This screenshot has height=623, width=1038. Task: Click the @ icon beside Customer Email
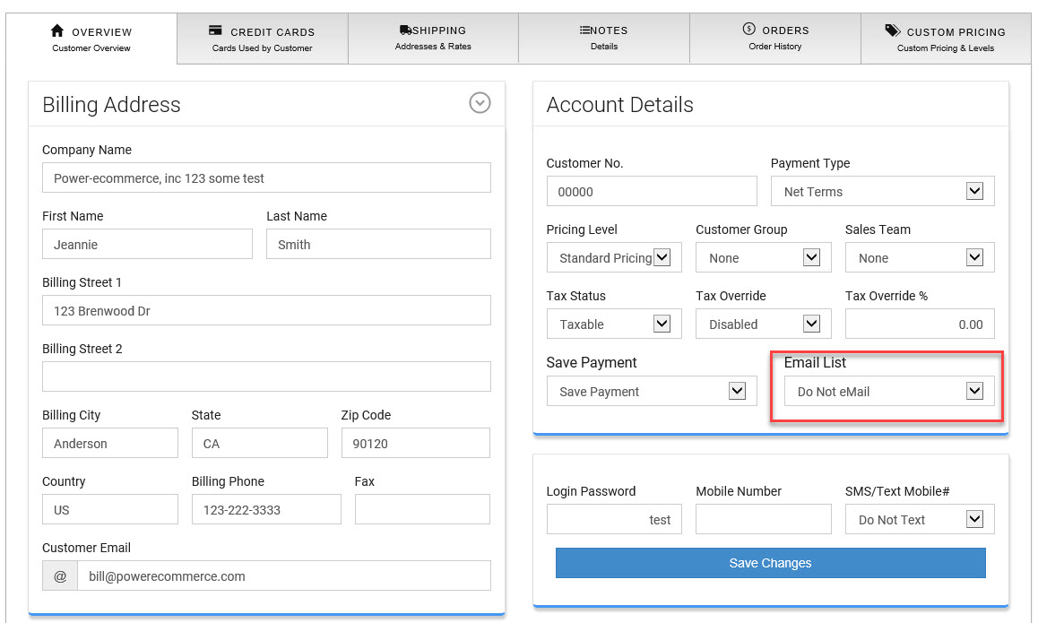60,576
